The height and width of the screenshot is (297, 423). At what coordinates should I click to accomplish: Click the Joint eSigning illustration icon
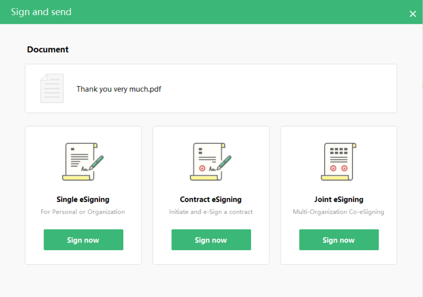click(x=338, y=161)
